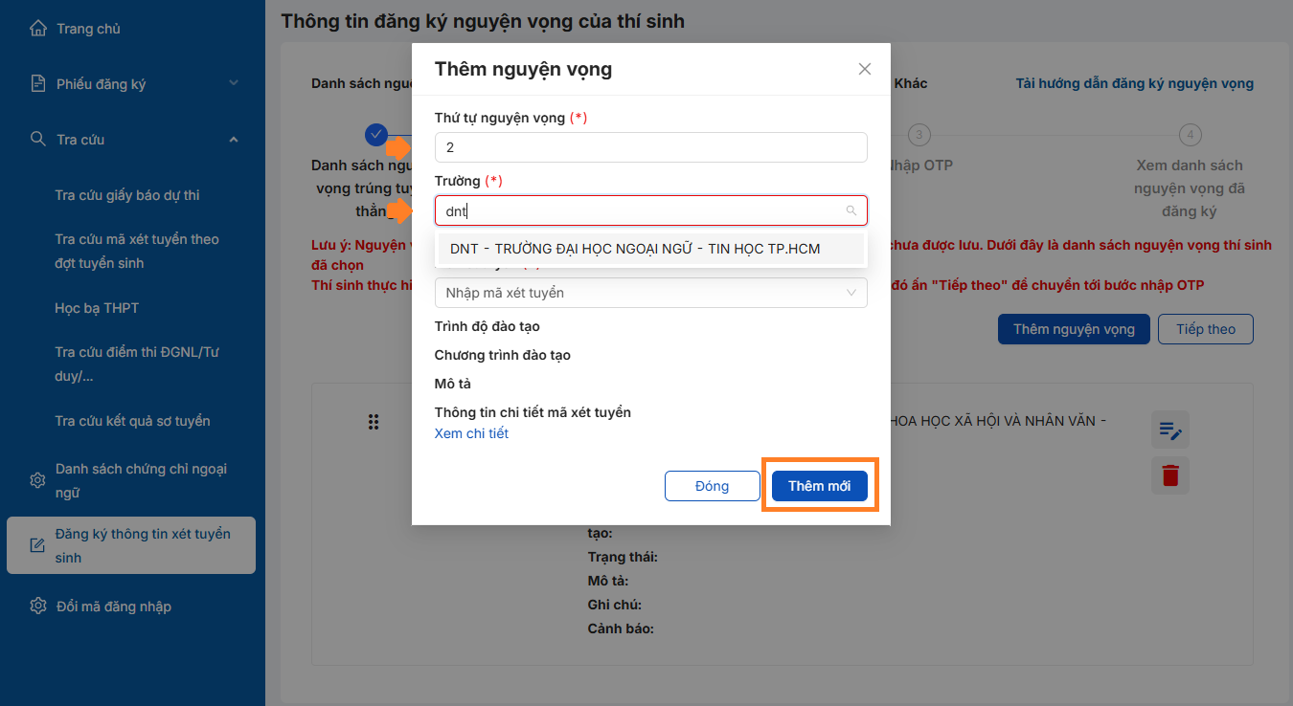Click the search icon in the Trường field
Viewport: 1293px width, 706px height.
coord(851,210)
